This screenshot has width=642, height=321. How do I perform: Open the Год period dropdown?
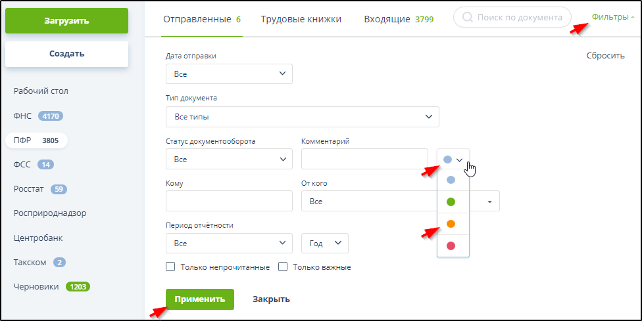pos(324,243)
